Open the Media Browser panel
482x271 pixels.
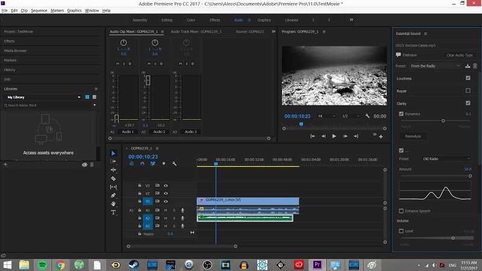point(16,51)
